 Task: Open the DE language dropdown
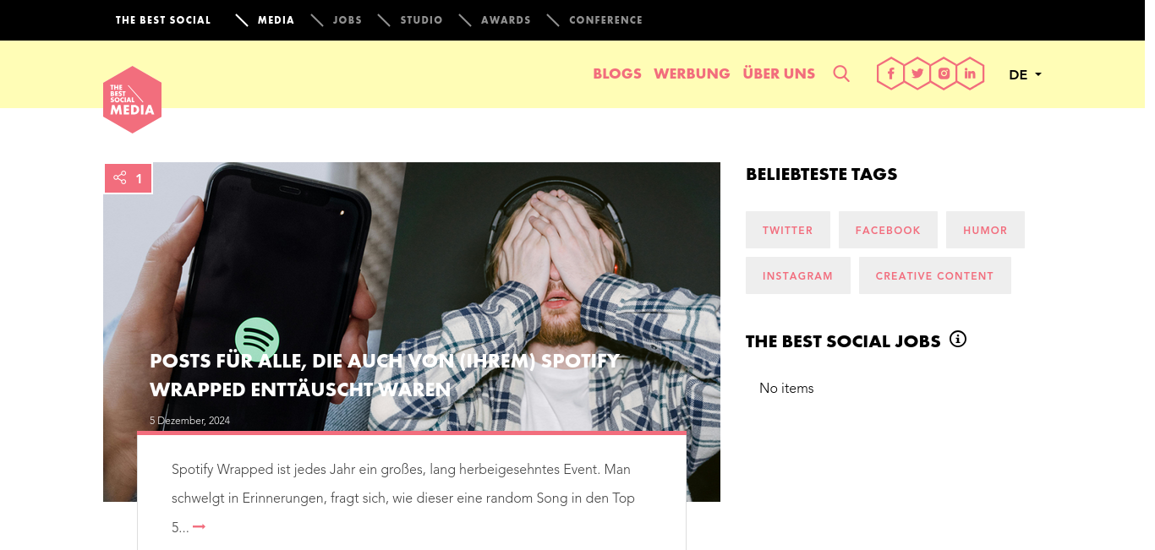tap(1025, 74)
